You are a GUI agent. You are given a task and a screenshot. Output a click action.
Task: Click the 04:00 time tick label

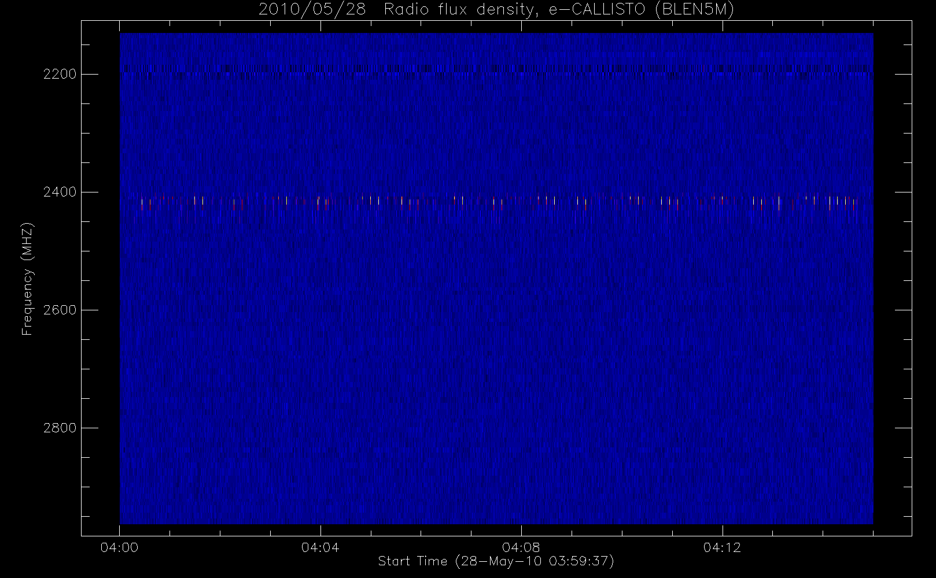(x=119, y=547)
